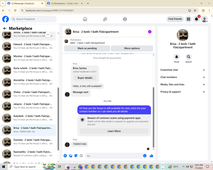
Task: View site information icon in address bar
Action: [x=22, y=11]
